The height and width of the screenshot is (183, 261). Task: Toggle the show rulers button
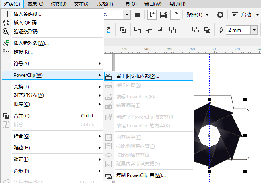[152, 15]
